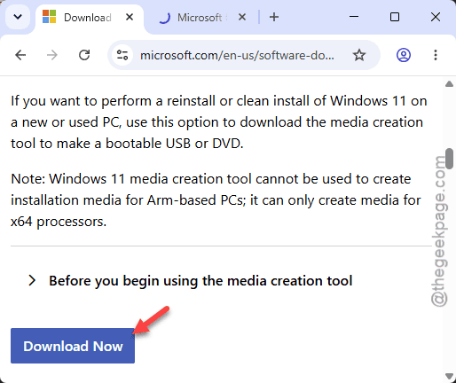Image resolution: width=456 pixels, height=383 pixels.
Task: Click the vertical scrollbar thumb
Action: [450, 159]
